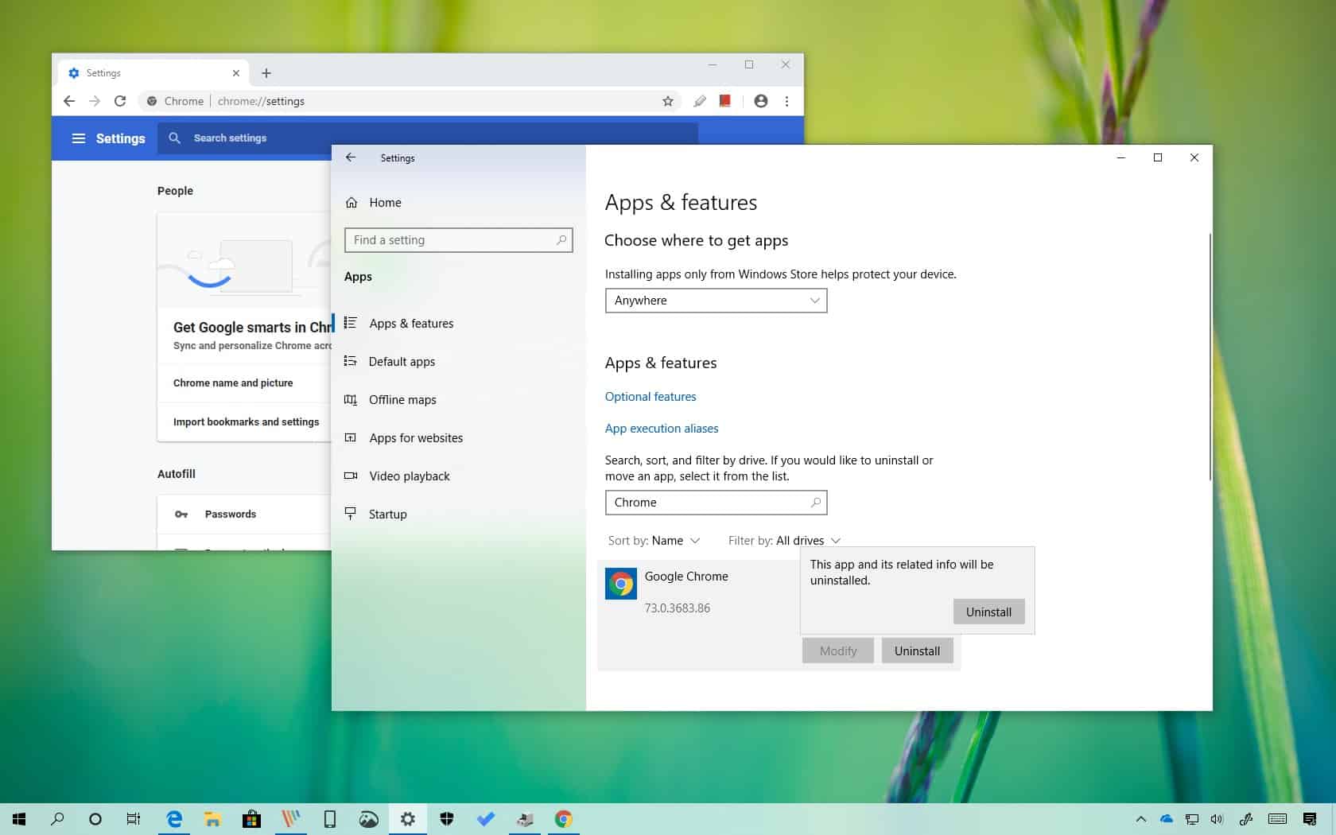
Task: Open the Chrome profile avatar
Action: pyautogui.click(x=761, y=101)
